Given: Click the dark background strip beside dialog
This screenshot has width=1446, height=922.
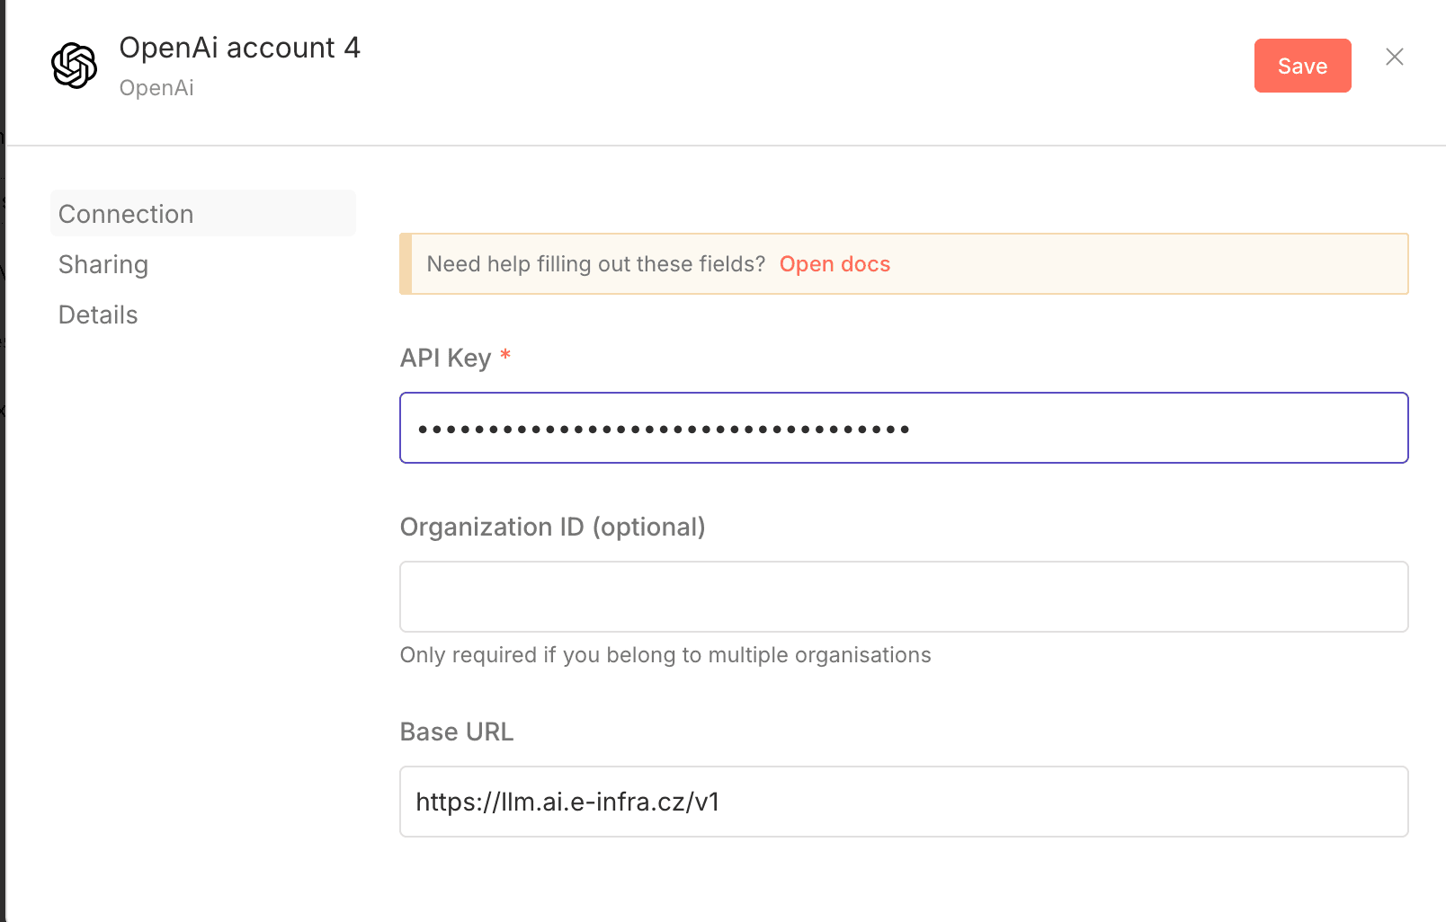Looking at the screenshot, I should [x=2, y=539].
